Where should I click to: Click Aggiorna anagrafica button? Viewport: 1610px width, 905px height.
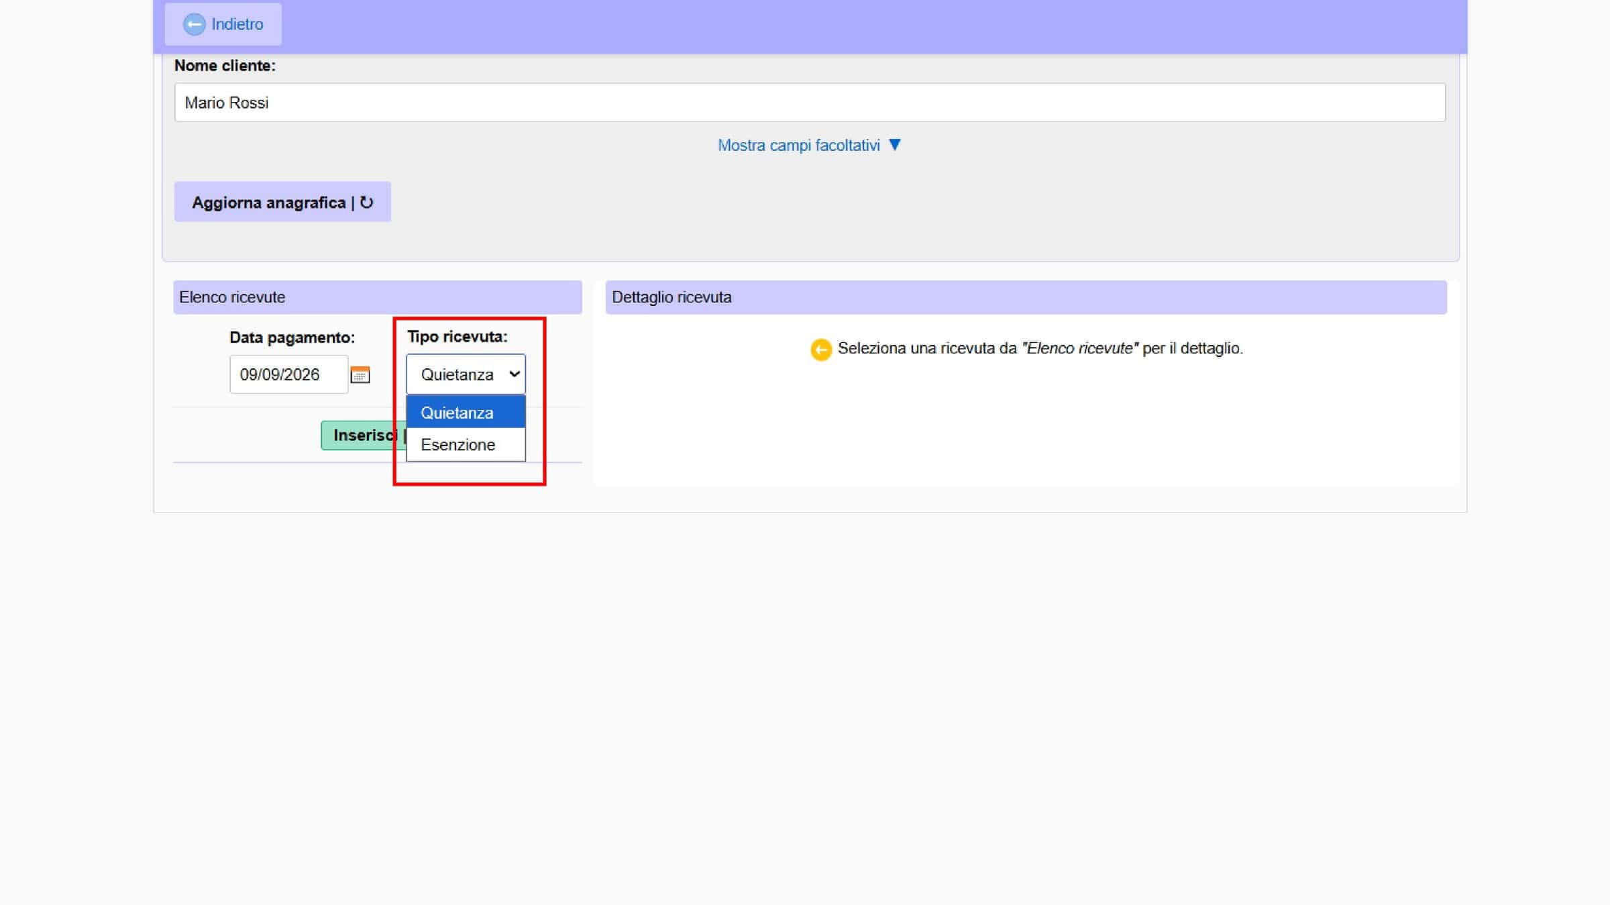[x=282, y=202]
